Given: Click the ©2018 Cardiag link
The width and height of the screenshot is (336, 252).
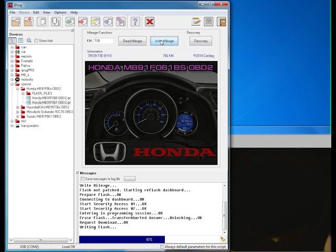Looking at the screenshot, I should (x=204, y=56).
